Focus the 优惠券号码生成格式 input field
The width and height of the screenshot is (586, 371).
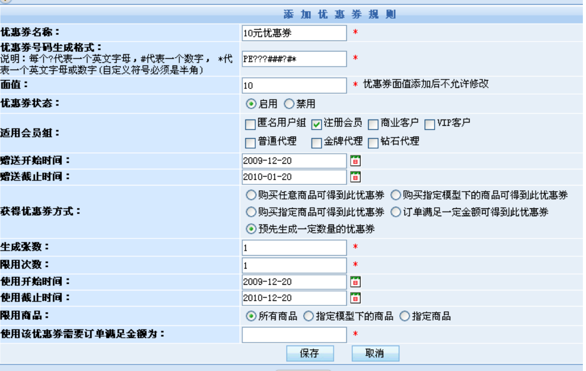(x=294, y=59)
